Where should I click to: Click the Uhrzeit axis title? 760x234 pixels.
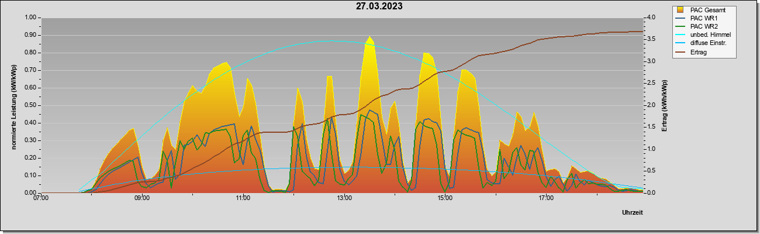[633, 213]
